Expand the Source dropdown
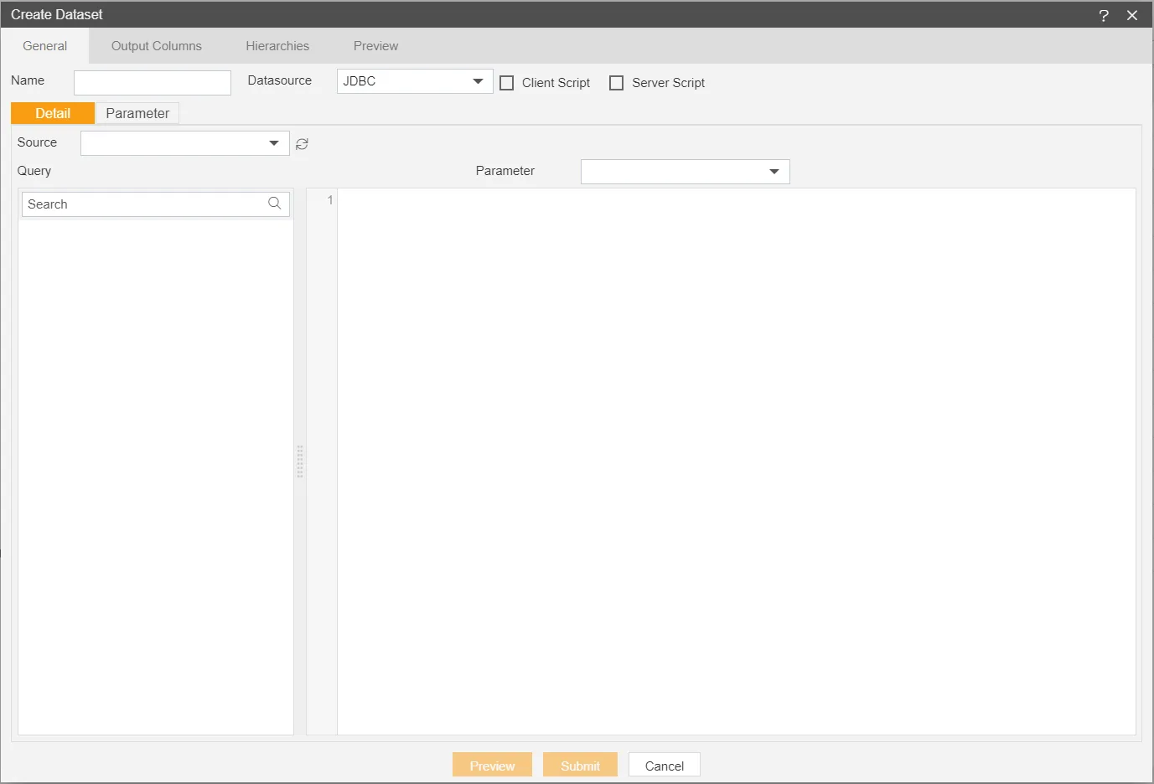Viewport: 1154px width, 784px height. point(185,143)
